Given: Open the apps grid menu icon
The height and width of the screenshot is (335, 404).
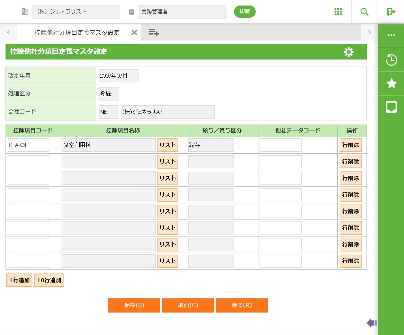Looking at the screenshot, I should tap(338, 12).
